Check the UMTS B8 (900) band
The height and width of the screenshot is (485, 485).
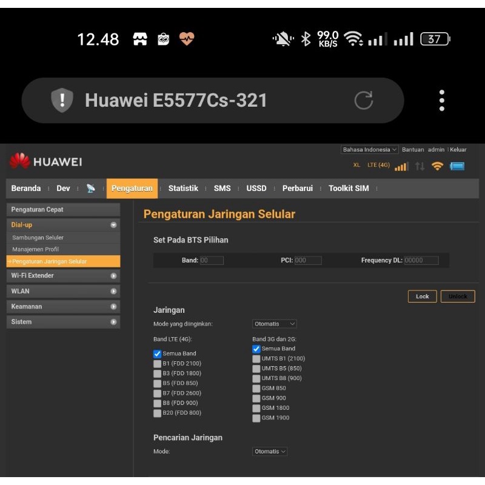pyautogui.click(x=256, y=378)
